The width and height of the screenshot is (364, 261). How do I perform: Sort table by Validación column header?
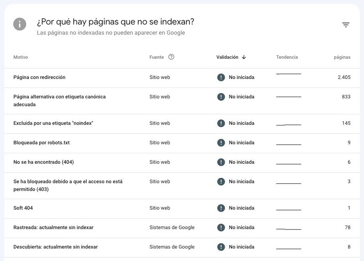click(227, 57)
